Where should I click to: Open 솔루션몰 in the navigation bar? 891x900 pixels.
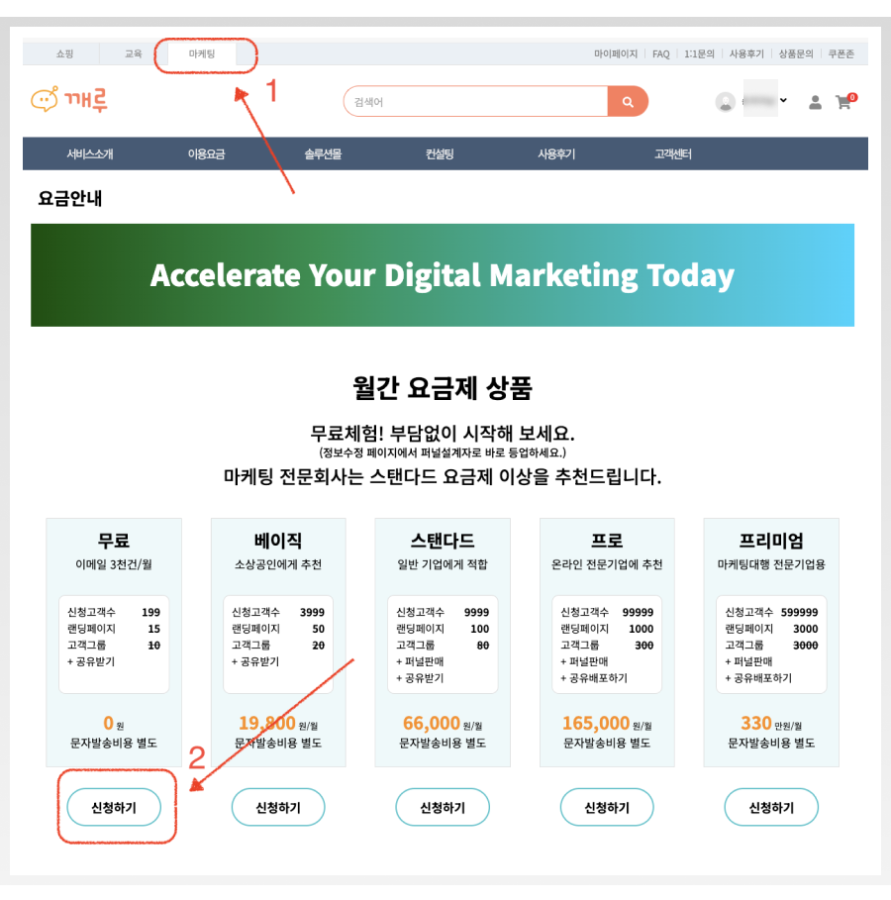[x=323, y=153]
